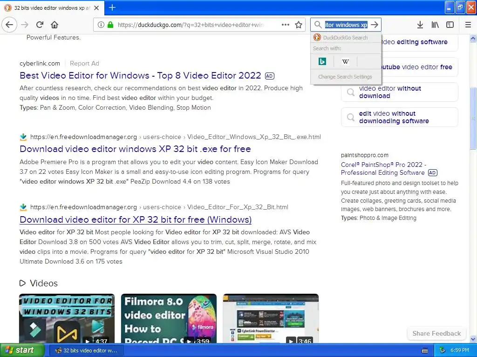Screen dimensions: 477x357
Task: Open the page actions three-dot menu
Action: coord(286,25)
